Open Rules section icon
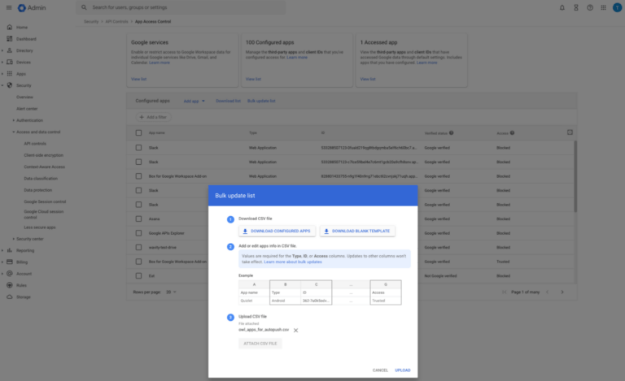Viewport: 625px width, 381px height. pos(10,285)
